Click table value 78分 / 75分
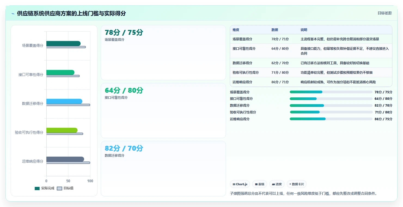Viewport: 403px width, 207px height. (280, 39)
